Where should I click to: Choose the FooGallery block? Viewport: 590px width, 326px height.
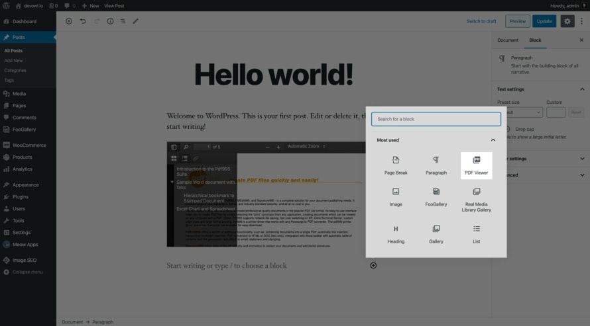(x=436, y=196)
